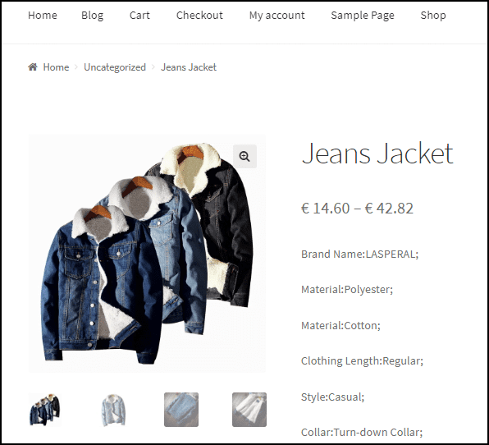The height and width of the screenshot is (445, 489).
Task: Click the Jeans Jacket breadcrumb text
Action: tap(189, 67)
